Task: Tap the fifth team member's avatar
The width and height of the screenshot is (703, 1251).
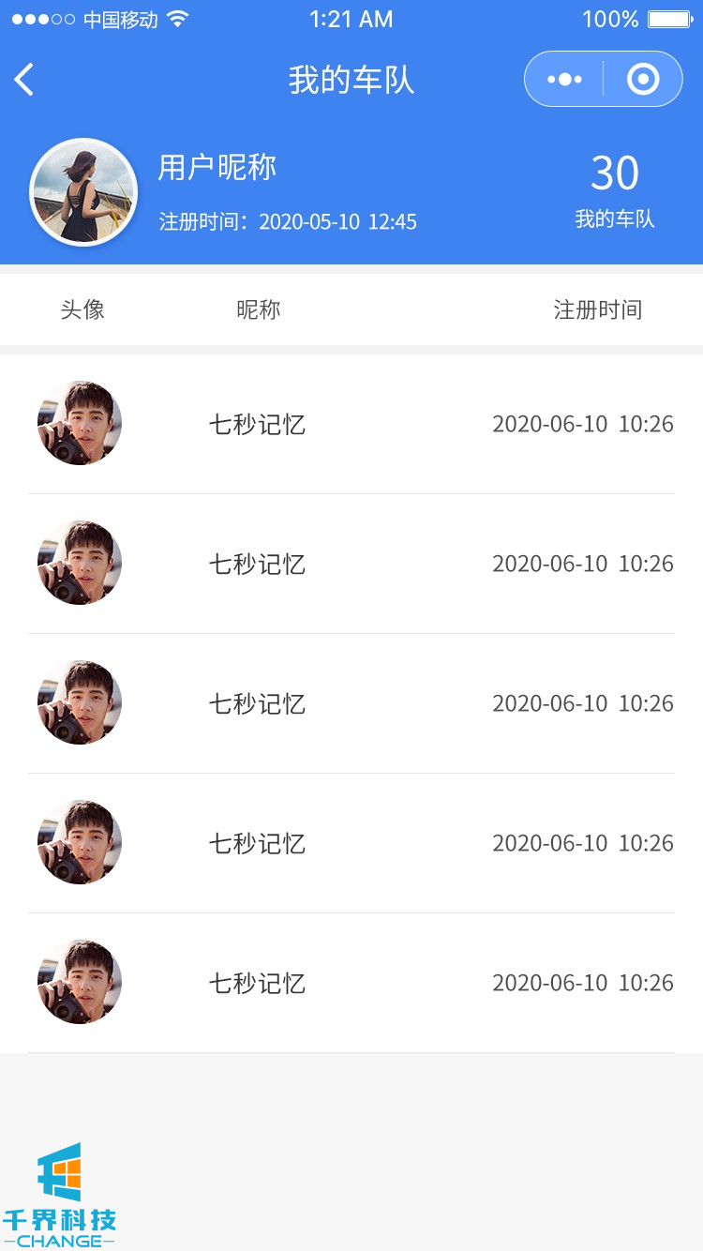Action: 80,982
